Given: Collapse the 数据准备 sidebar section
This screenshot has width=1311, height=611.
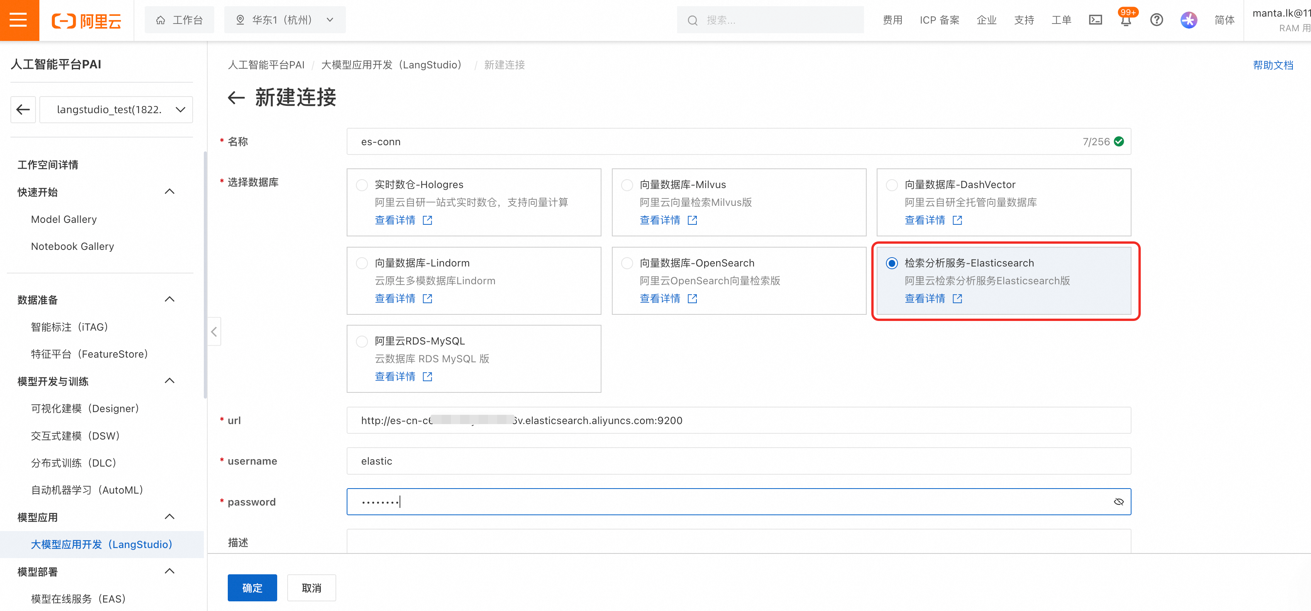Looking at the screenshot, I should point(169,299).
